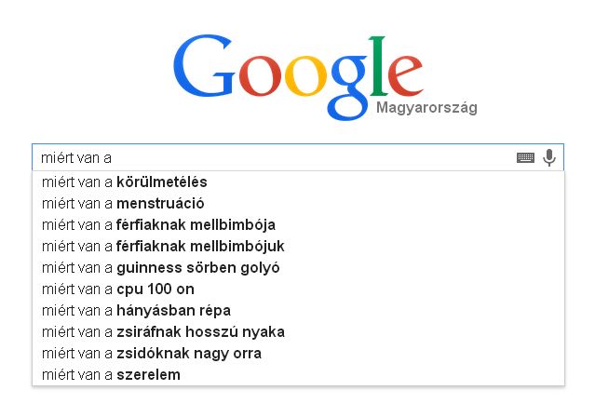Click the green 'l' in Google logo

pos(378,67)
